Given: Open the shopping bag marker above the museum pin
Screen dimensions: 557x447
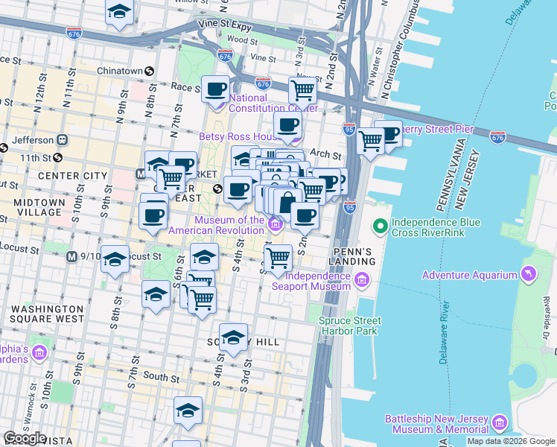Looking at the screenshot, I should (x=287, y=203).
